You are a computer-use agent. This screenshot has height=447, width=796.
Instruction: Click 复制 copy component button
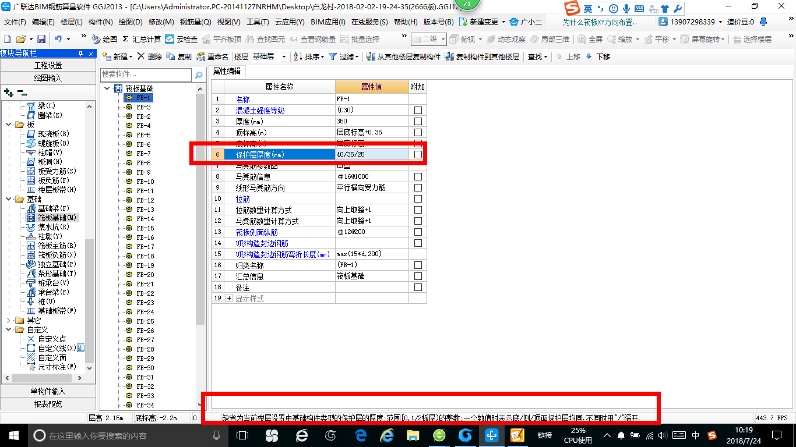(x=179, y=56)
